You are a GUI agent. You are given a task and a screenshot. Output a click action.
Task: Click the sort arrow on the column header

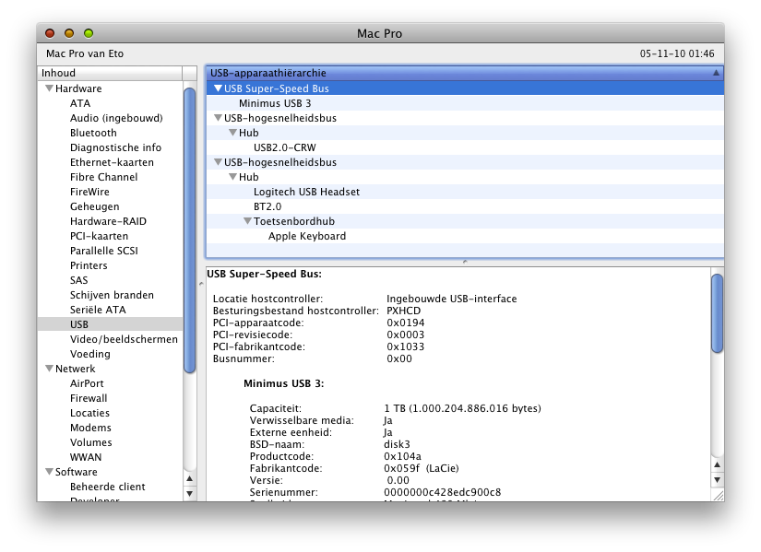point(718,73)
